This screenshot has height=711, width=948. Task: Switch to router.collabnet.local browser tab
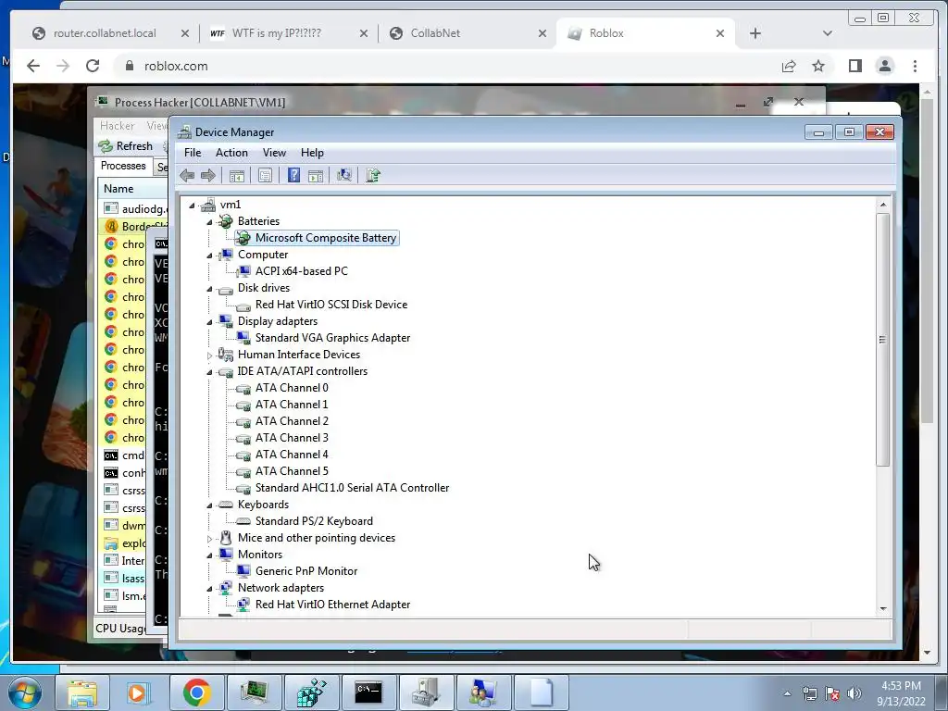(x=105, y=33)
